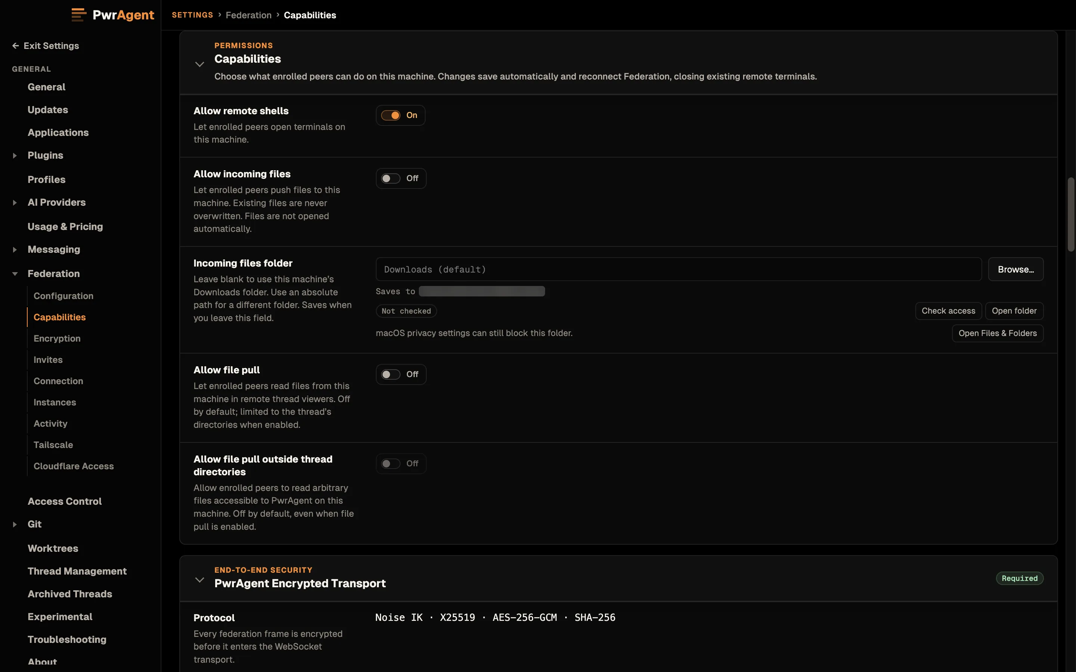
Task: Open Thread Management settings
Action: (77, 572)
